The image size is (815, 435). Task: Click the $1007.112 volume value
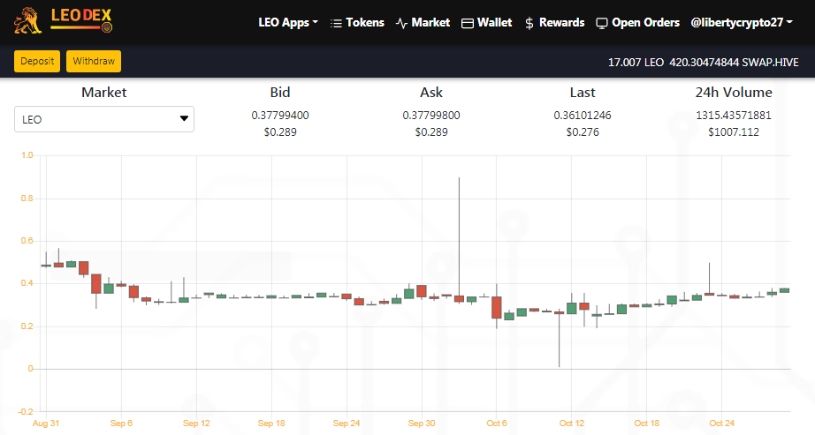click(734, 131)
